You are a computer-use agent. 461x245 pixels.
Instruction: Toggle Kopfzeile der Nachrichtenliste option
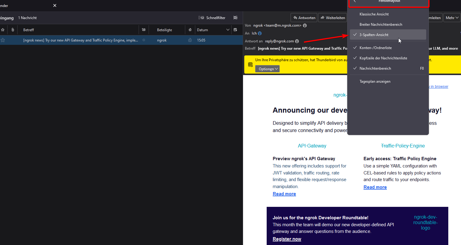click(x=383, y=58)
